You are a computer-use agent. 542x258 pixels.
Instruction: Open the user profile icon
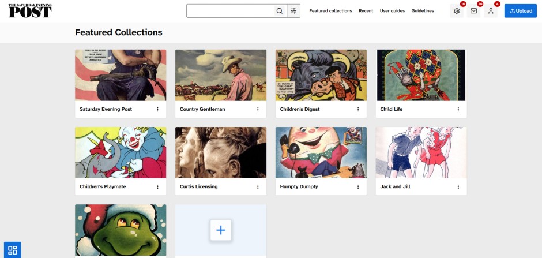(x=491, y=11)
